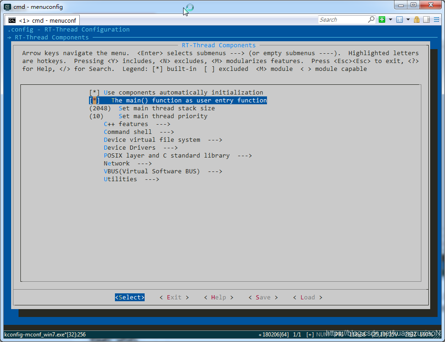Click the <Select> button
Screen dimensions: 445x342
130,297
